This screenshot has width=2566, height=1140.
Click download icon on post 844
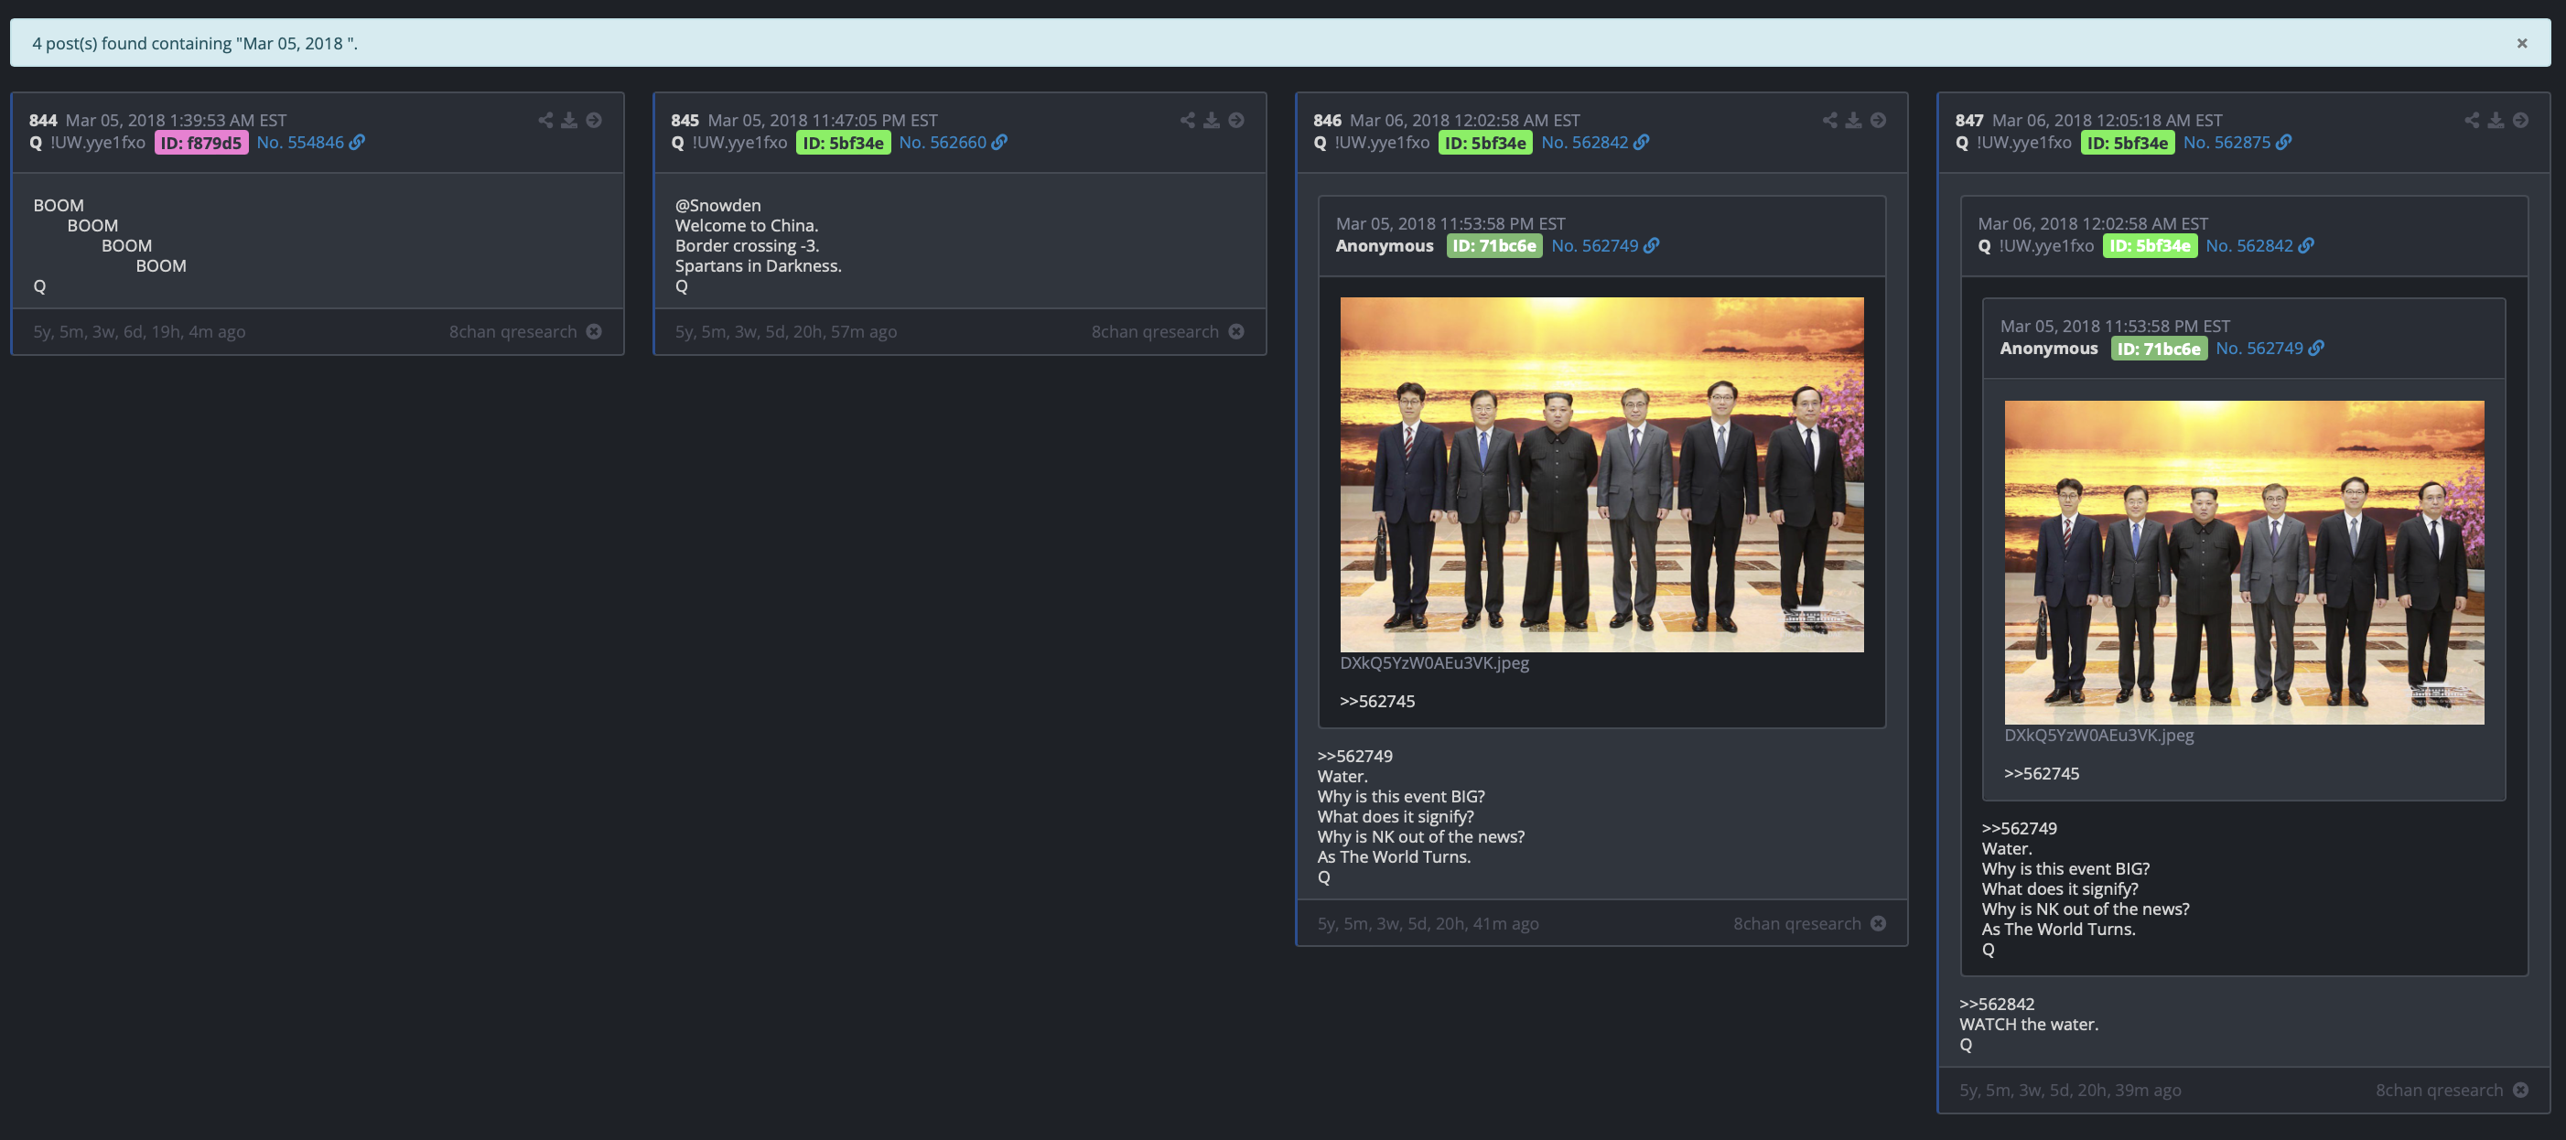tap(569, 120)
